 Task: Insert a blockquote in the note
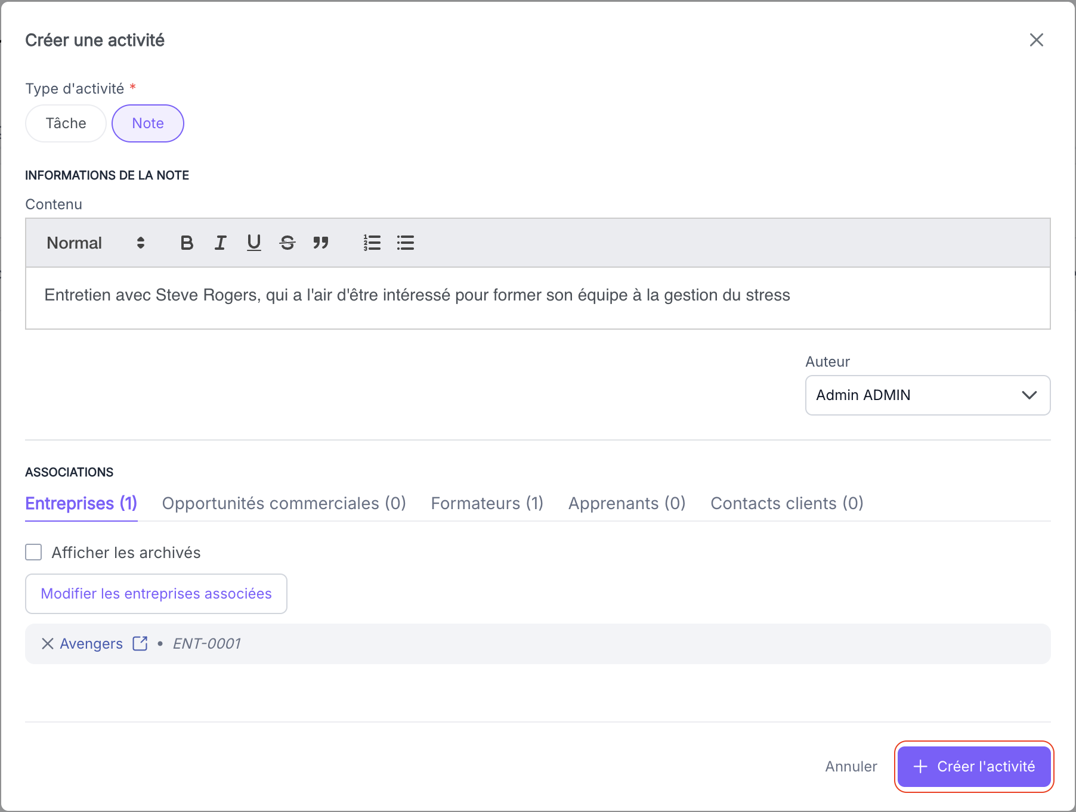(x=321, y=243)
